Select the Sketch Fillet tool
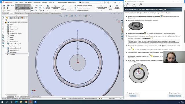This screenshot has height=104, width=185. (x=40, y=10)
